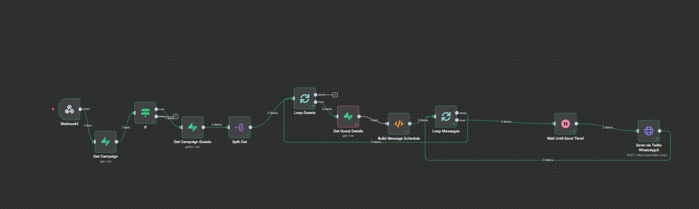This screenshot has height=209, width=699.
Task: Click the If node true output connector
Action: pos(157,109)
